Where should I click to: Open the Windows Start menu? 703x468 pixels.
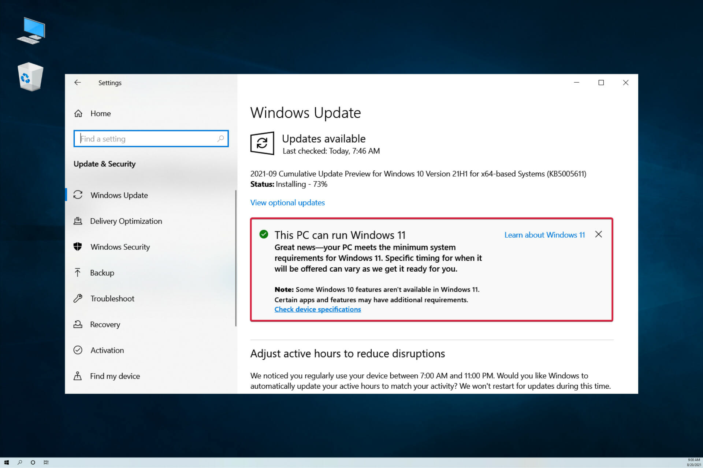[x=6, y=463]
